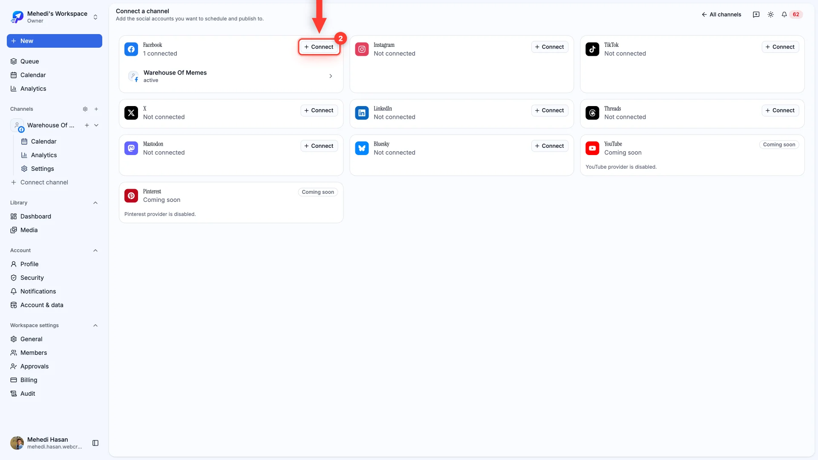Click the Instagram channel icon
Viewport: 818px width, 460px height.
(x=362, y=49)
